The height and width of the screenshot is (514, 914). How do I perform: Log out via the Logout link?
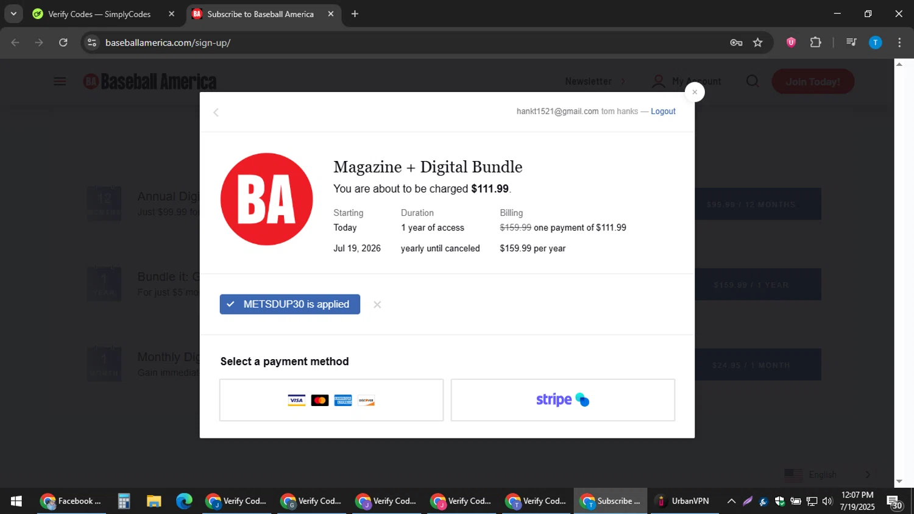pyautogui.click(x=663, y=112)
